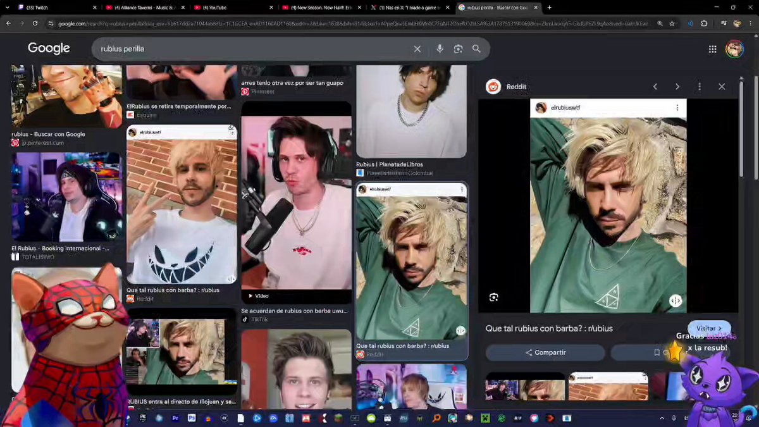The height and width of the screenshot is (427, 759).
Task: Switch to the 'Nas en X' tab
Action: click(411, 8)
